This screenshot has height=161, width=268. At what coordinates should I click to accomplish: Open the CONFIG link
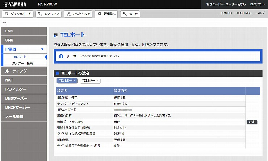(226, 13)
